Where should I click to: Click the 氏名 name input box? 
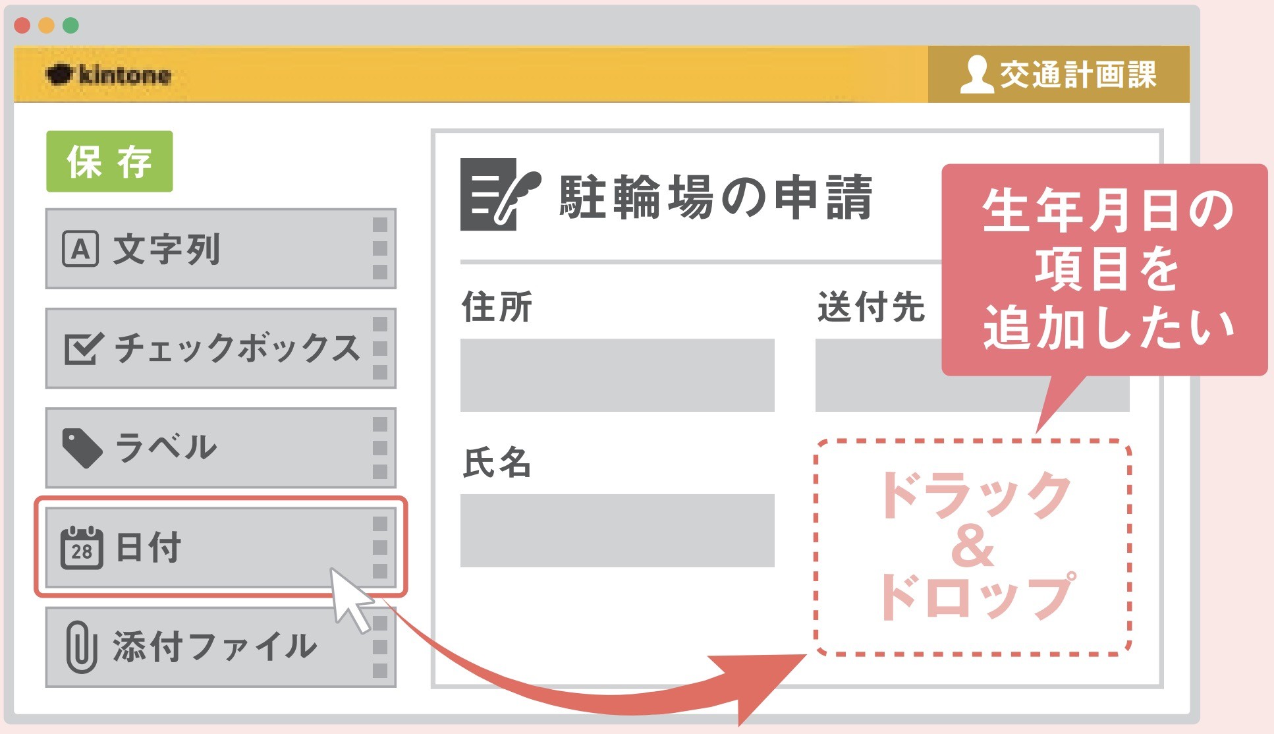click(617, 530)
